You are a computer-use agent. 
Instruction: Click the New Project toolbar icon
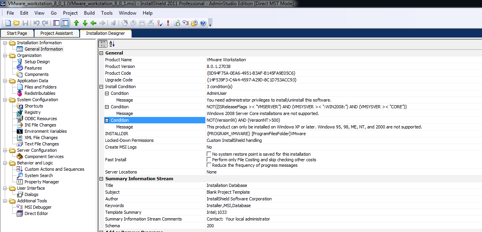(x=8, y=23)
